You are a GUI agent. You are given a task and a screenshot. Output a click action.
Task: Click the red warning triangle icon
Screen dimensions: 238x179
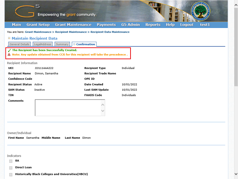[9, 54]
